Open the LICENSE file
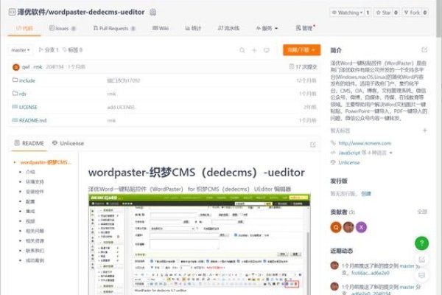This screenshot has width=442, height=295. pyautogui.click(x=28, y=107)
